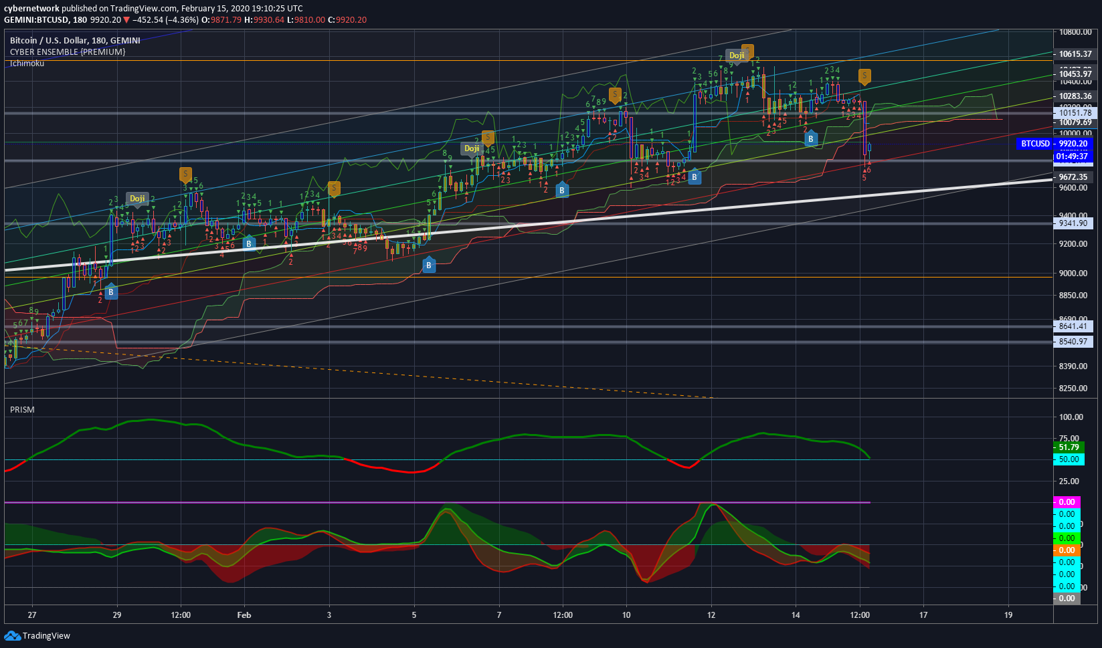Screen dimensions: 1102x648
Task: Click the magenta 0.00 value label
Action: [1067, 502]
